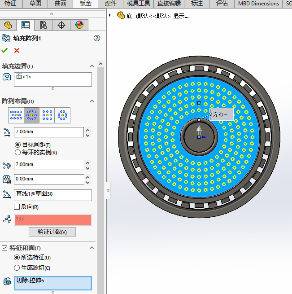
Task: Decrease the margin 0.00mm value
Action: point(88,182)
